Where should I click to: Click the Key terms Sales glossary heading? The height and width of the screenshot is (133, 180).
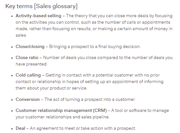click(x=41, y=6)
